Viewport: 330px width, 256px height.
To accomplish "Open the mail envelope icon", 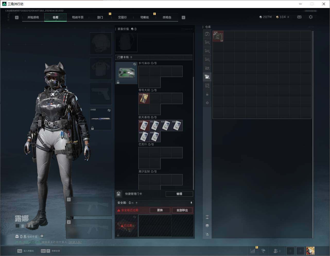I will (x=299, y=17).
